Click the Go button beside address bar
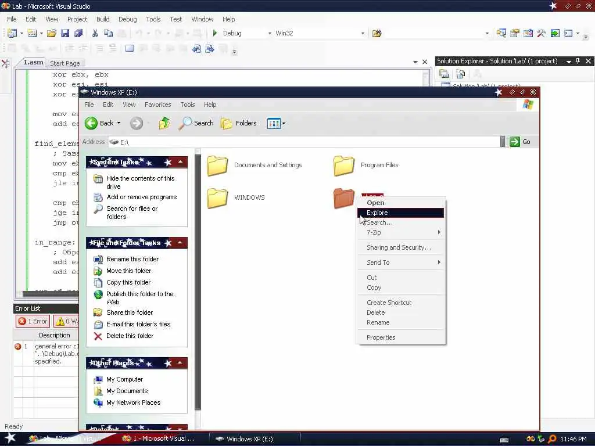Screen dimensions: 595x446 point(521,142)
